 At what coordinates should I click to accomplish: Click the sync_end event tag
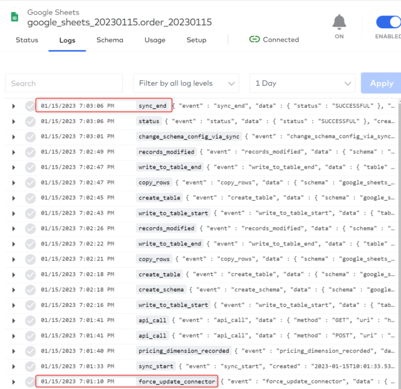click(x=152, y=106)
